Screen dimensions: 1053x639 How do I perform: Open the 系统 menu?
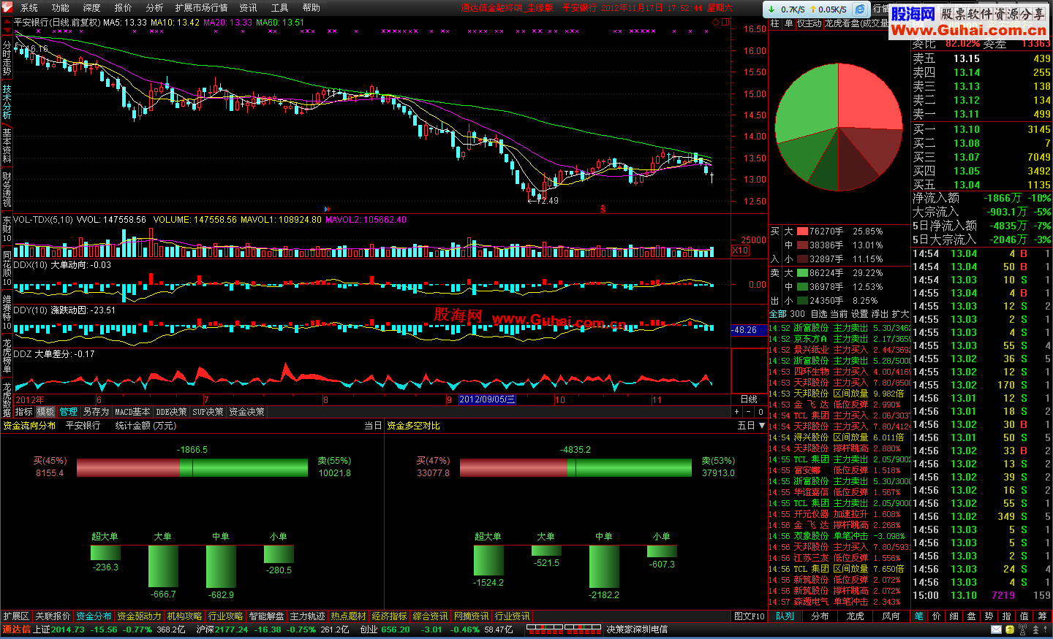(x=29, y=8)
